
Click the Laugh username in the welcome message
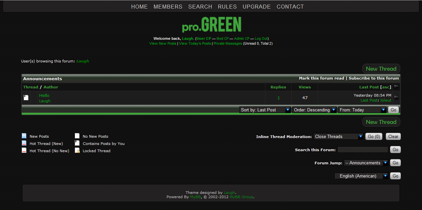click(x=188, y=38)
